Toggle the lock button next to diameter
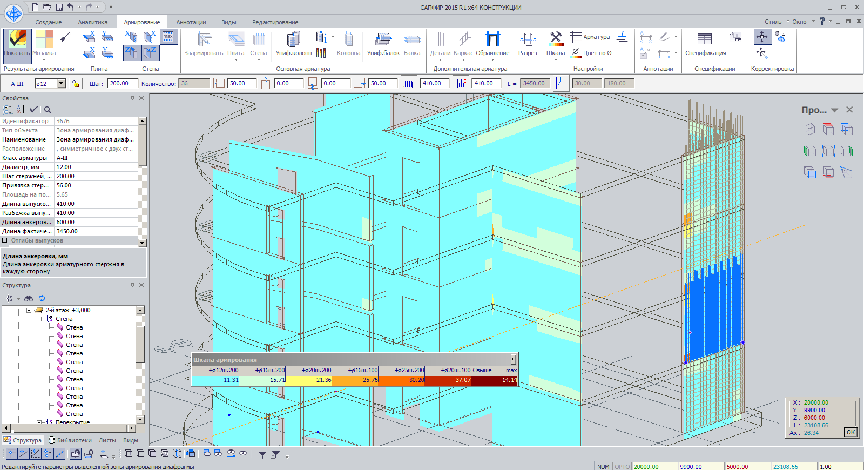 (75, 84)
